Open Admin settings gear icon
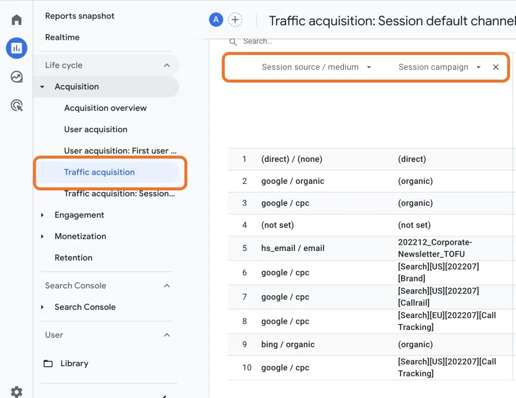This screenshot has height=398, width=516. (x=17, y=392)
